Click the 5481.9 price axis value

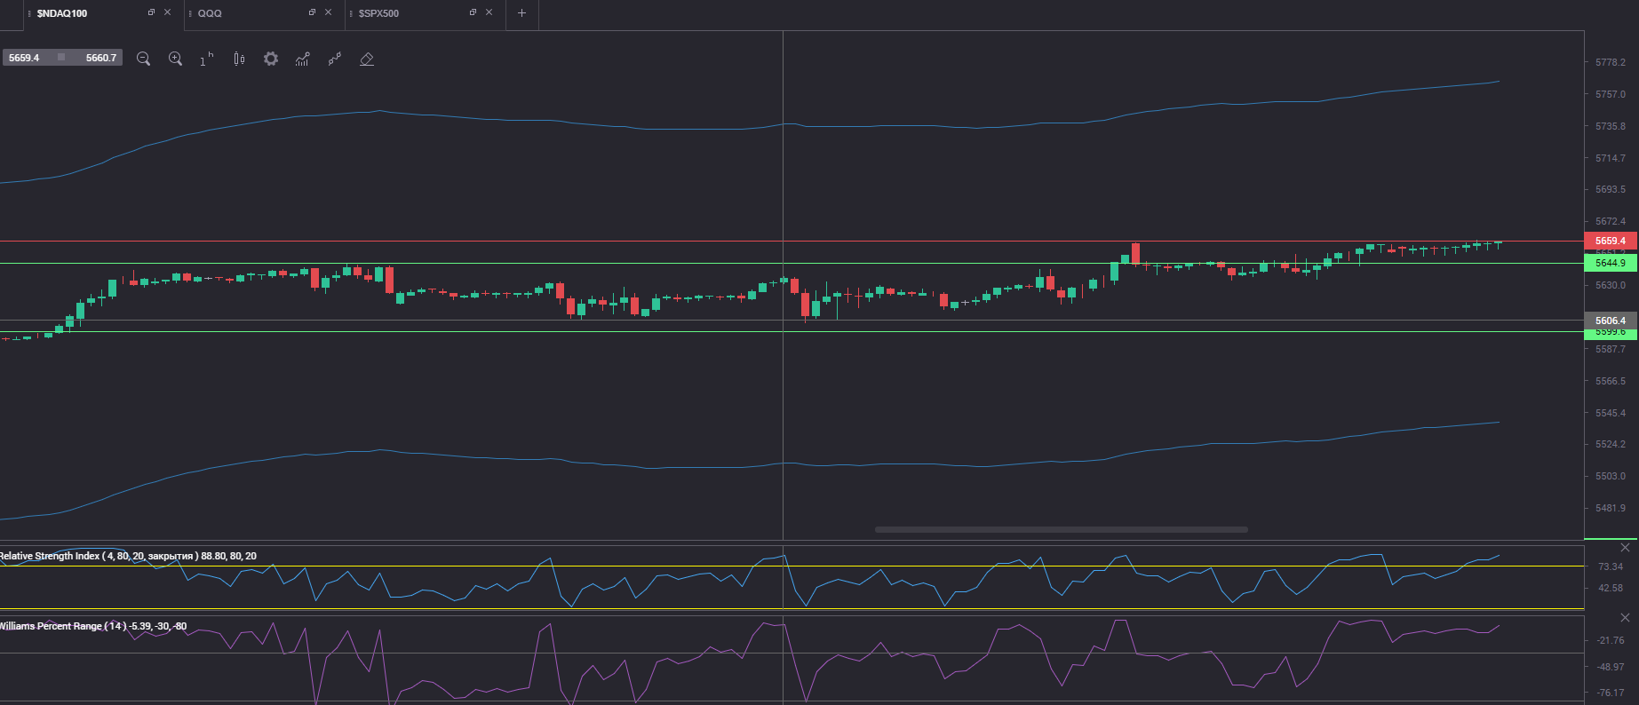pos(1610,508)
